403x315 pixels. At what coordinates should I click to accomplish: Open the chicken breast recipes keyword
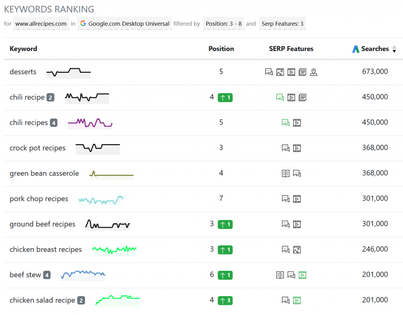click(46, 249)
